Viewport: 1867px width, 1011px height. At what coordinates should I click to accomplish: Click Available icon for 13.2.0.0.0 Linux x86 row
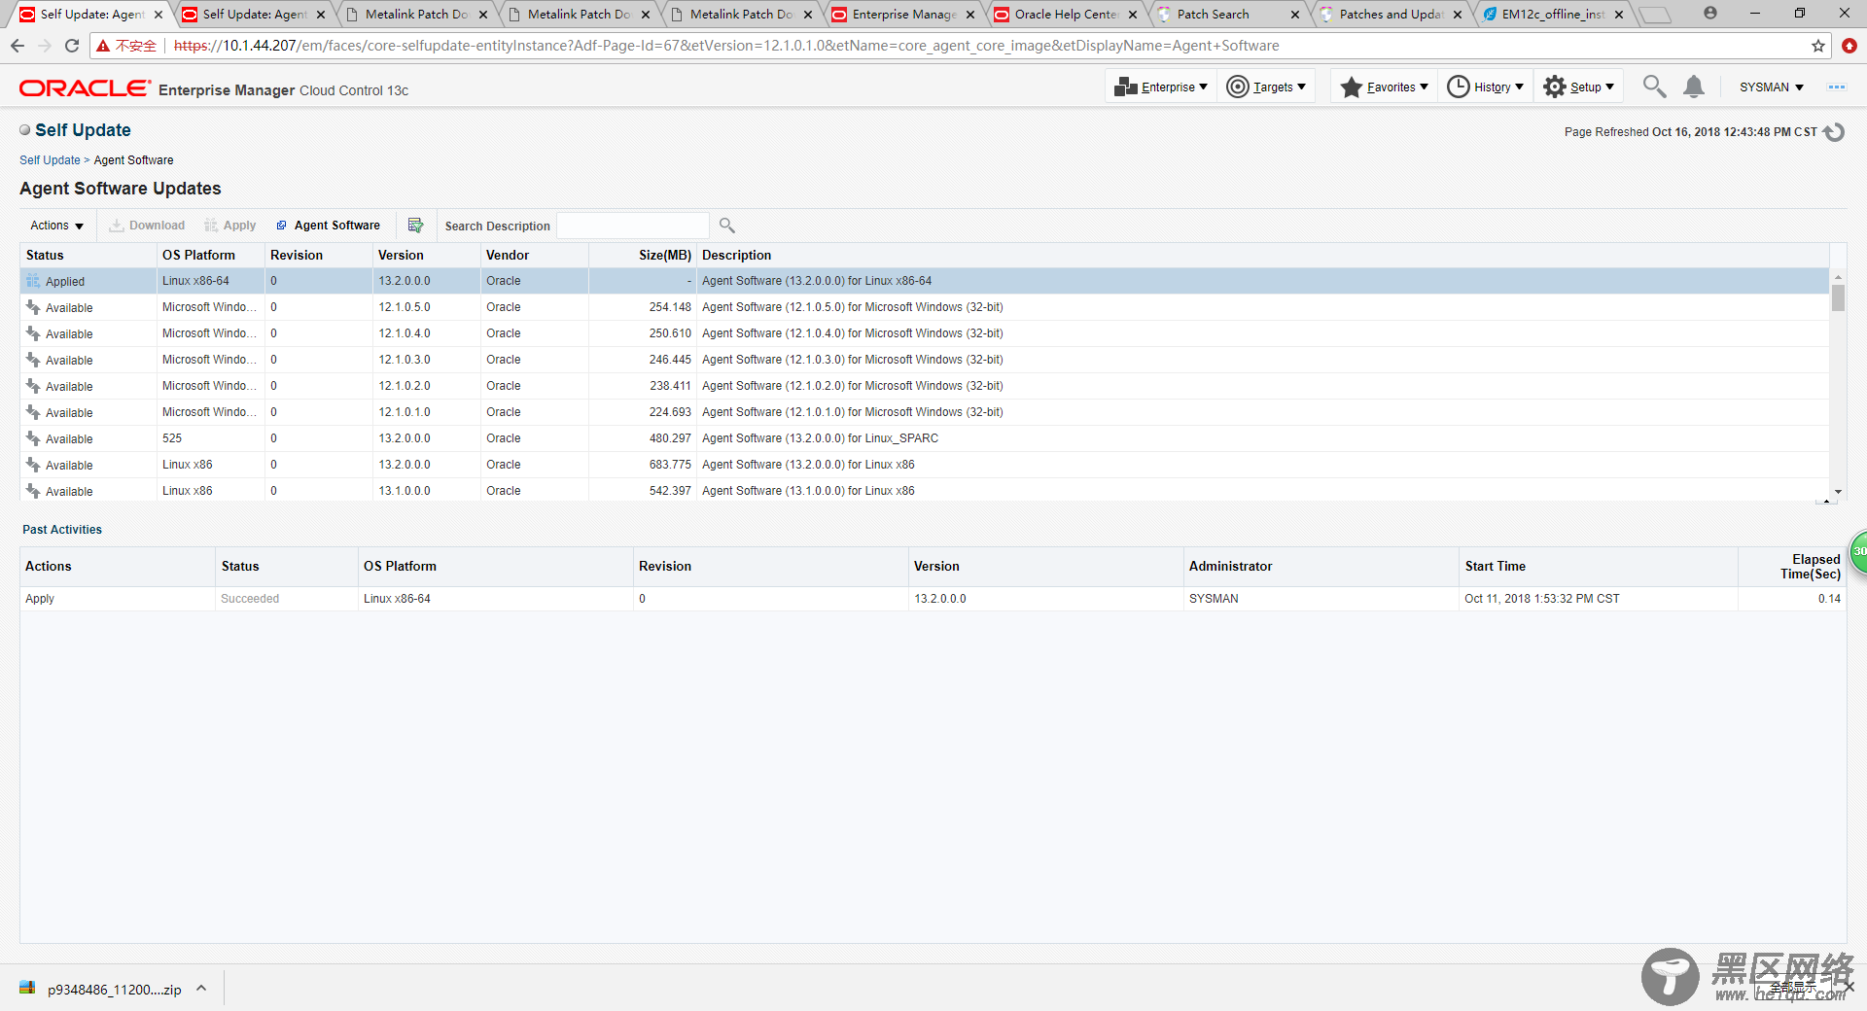pos(33,465)
